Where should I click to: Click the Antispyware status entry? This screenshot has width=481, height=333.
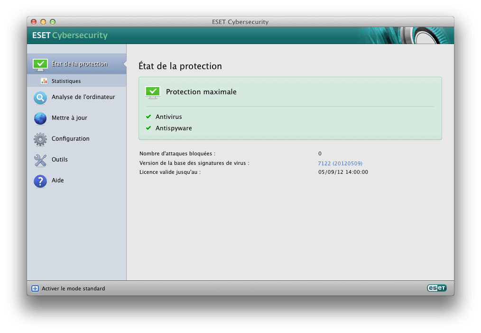point(173,128)
